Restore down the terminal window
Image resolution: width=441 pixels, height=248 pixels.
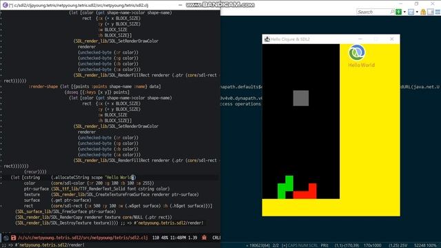pyautogui.click(x=416, y=3)
